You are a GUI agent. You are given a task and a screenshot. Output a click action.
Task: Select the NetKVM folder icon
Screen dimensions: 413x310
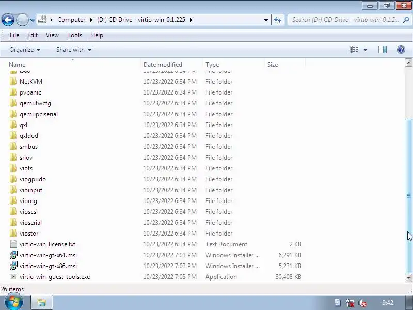click(13, 82)
